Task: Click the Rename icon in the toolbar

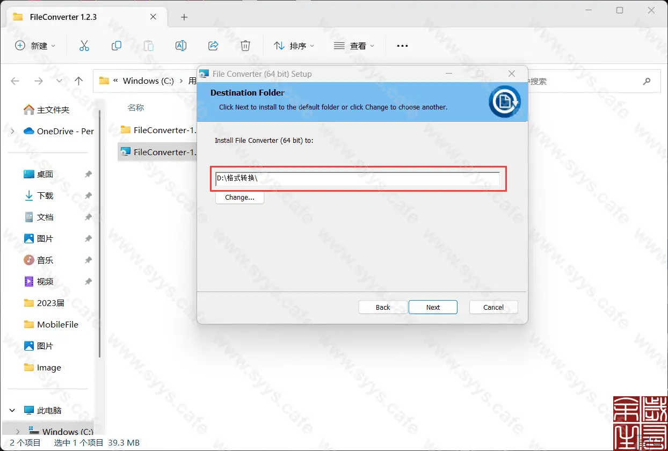Action: click(180, 46)
